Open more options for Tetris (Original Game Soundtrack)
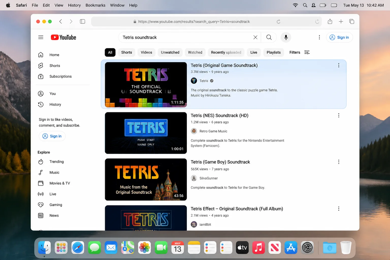This screenshot has width=390, height=260. click(x=338, y=65)
